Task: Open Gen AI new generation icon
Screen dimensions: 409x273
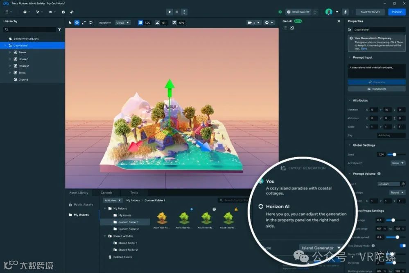Action: [292, 28]
